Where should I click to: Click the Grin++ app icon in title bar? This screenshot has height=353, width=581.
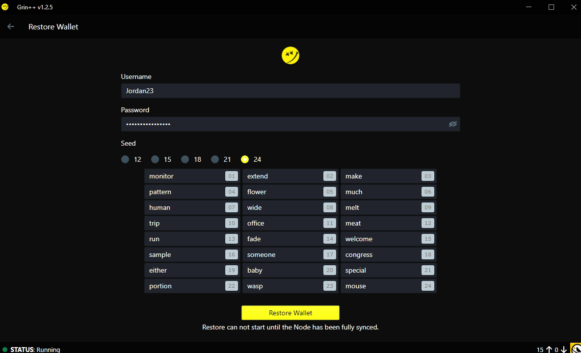[5, 7]
